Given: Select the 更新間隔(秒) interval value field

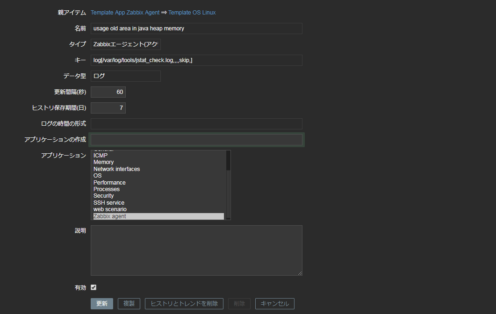Looking at the screenshot, I should coord(108,92).
